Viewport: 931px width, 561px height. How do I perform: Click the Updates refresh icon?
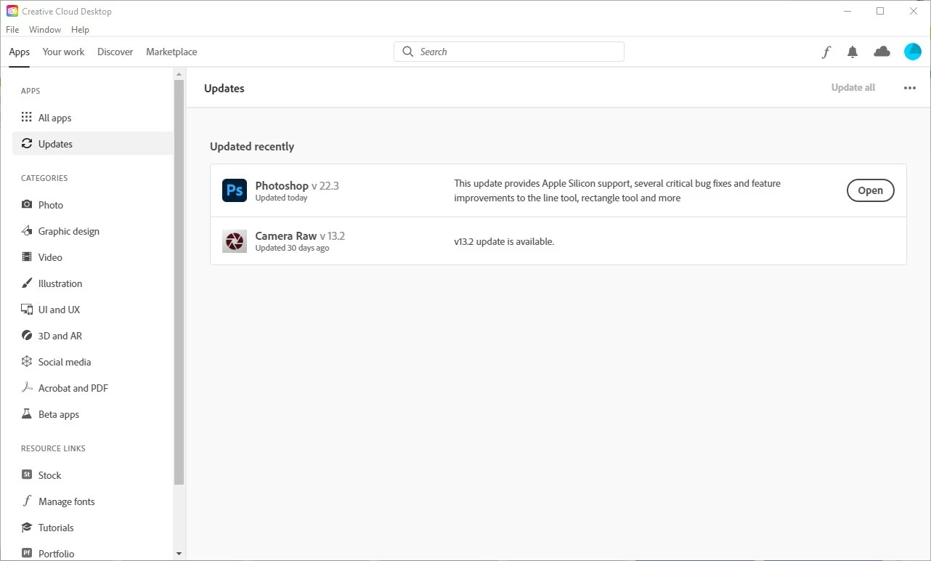pos(27,143)
